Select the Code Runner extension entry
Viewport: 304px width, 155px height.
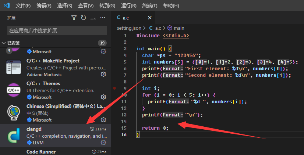point(55,152)
